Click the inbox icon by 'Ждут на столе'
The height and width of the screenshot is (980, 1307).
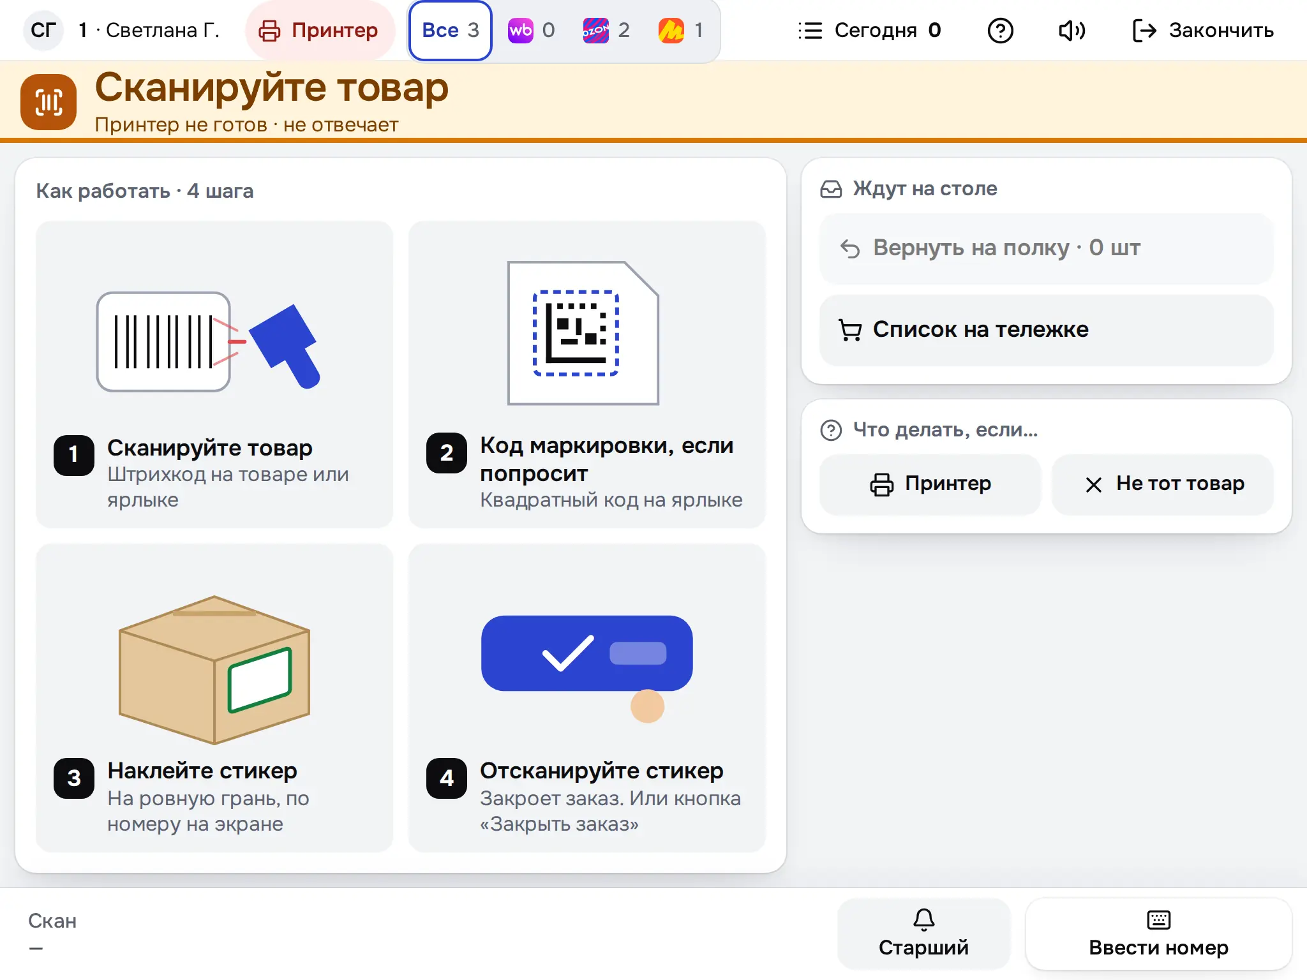pos(831,189)
